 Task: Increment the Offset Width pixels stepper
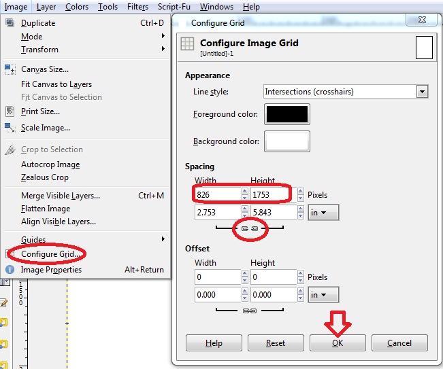pyautogui.click(x=245, y=273)
